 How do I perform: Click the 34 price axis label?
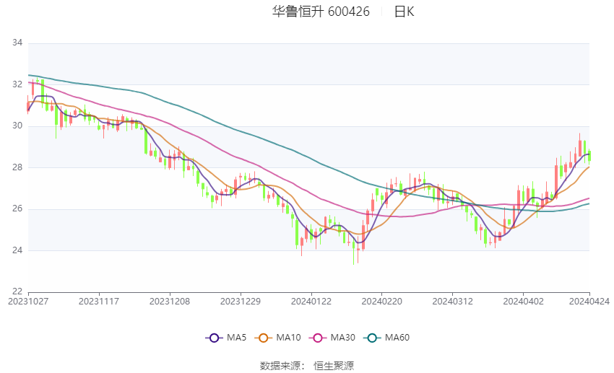coord(17,43)
